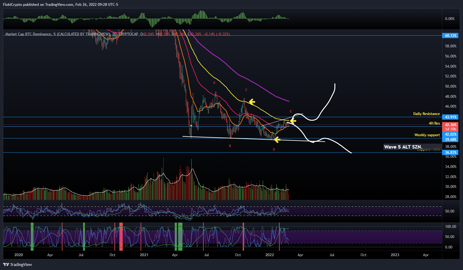Click the change value -0.14% (-0.32%)
The height and width of the screenshot is (270, 463).
[x=217, y=34]
